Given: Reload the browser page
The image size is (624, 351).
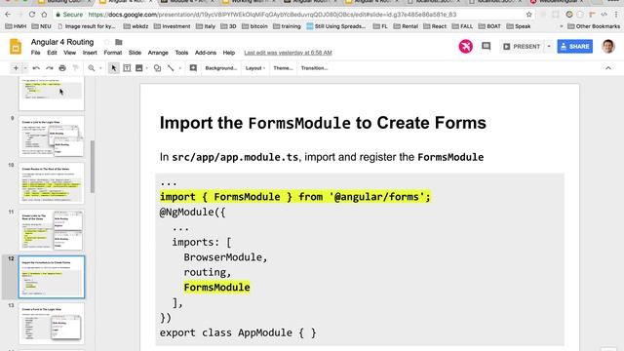Looking at the screenshot, I should (32, 15).
